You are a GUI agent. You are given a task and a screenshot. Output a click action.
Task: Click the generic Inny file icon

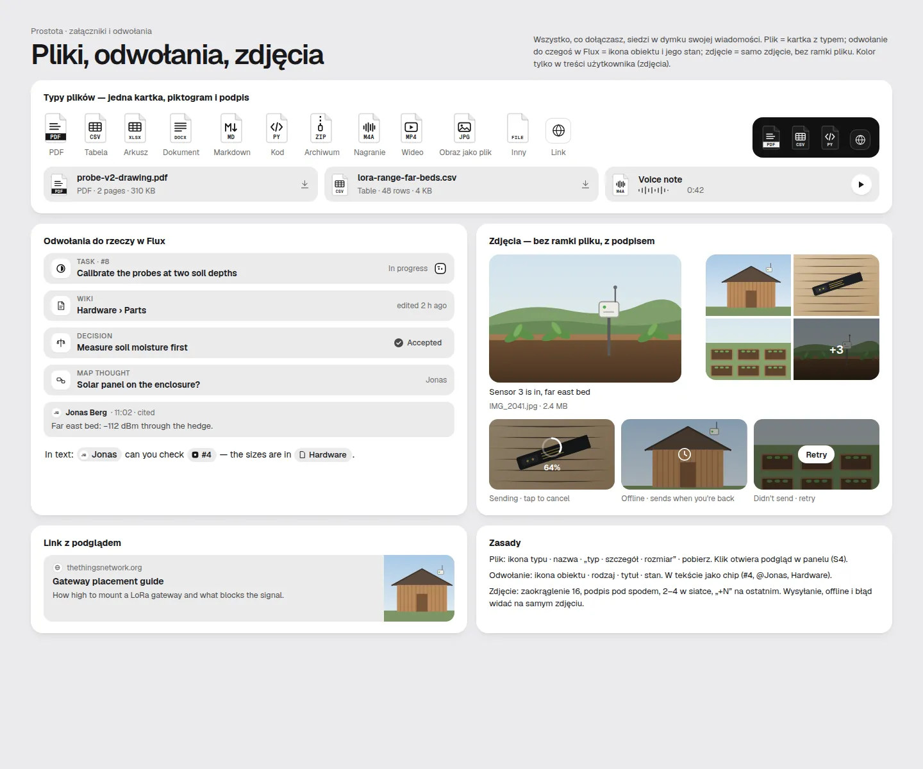(518, 128)
